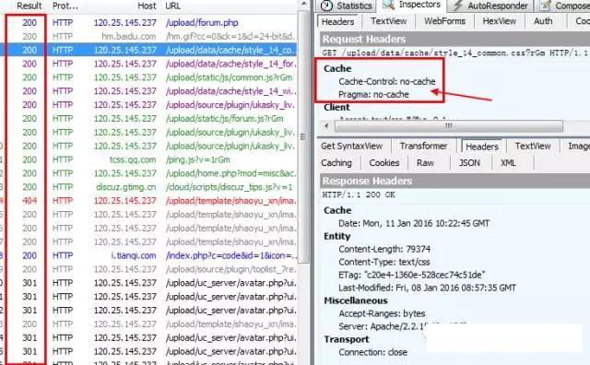Click the AutoResponder lightning bolt icon
This screenshot has width=590, height=365.
click(457, 6)
